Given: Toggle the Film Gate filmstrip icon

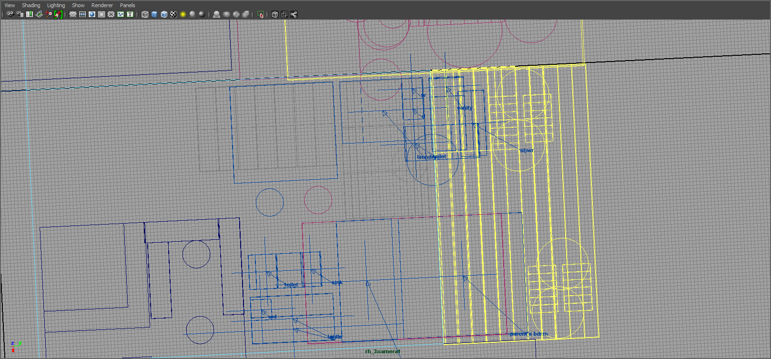Looking at the screenshot, I should pyautogui.click(x=82, y=14).
